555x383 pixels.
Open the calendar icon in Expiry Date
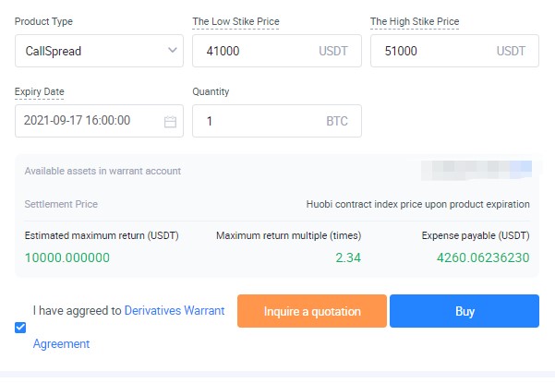[170, 121]
